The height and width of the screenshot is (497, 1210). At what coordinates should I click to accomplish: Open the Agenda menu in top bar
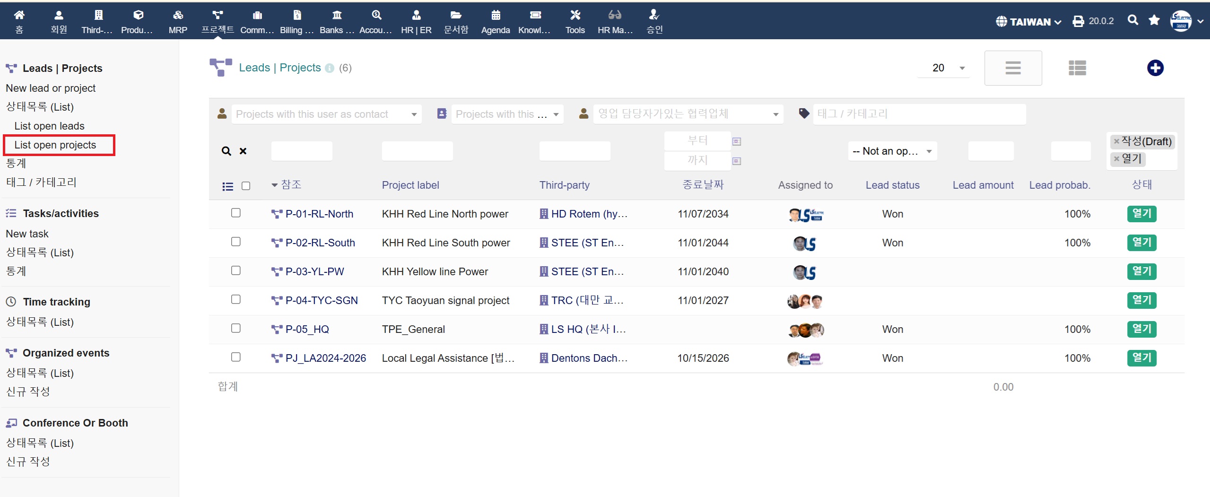click(495, 21)
